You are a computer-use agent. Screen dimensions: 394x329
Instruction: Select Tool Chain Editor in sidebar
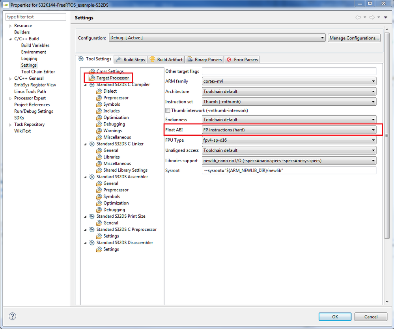pos(38,72)
